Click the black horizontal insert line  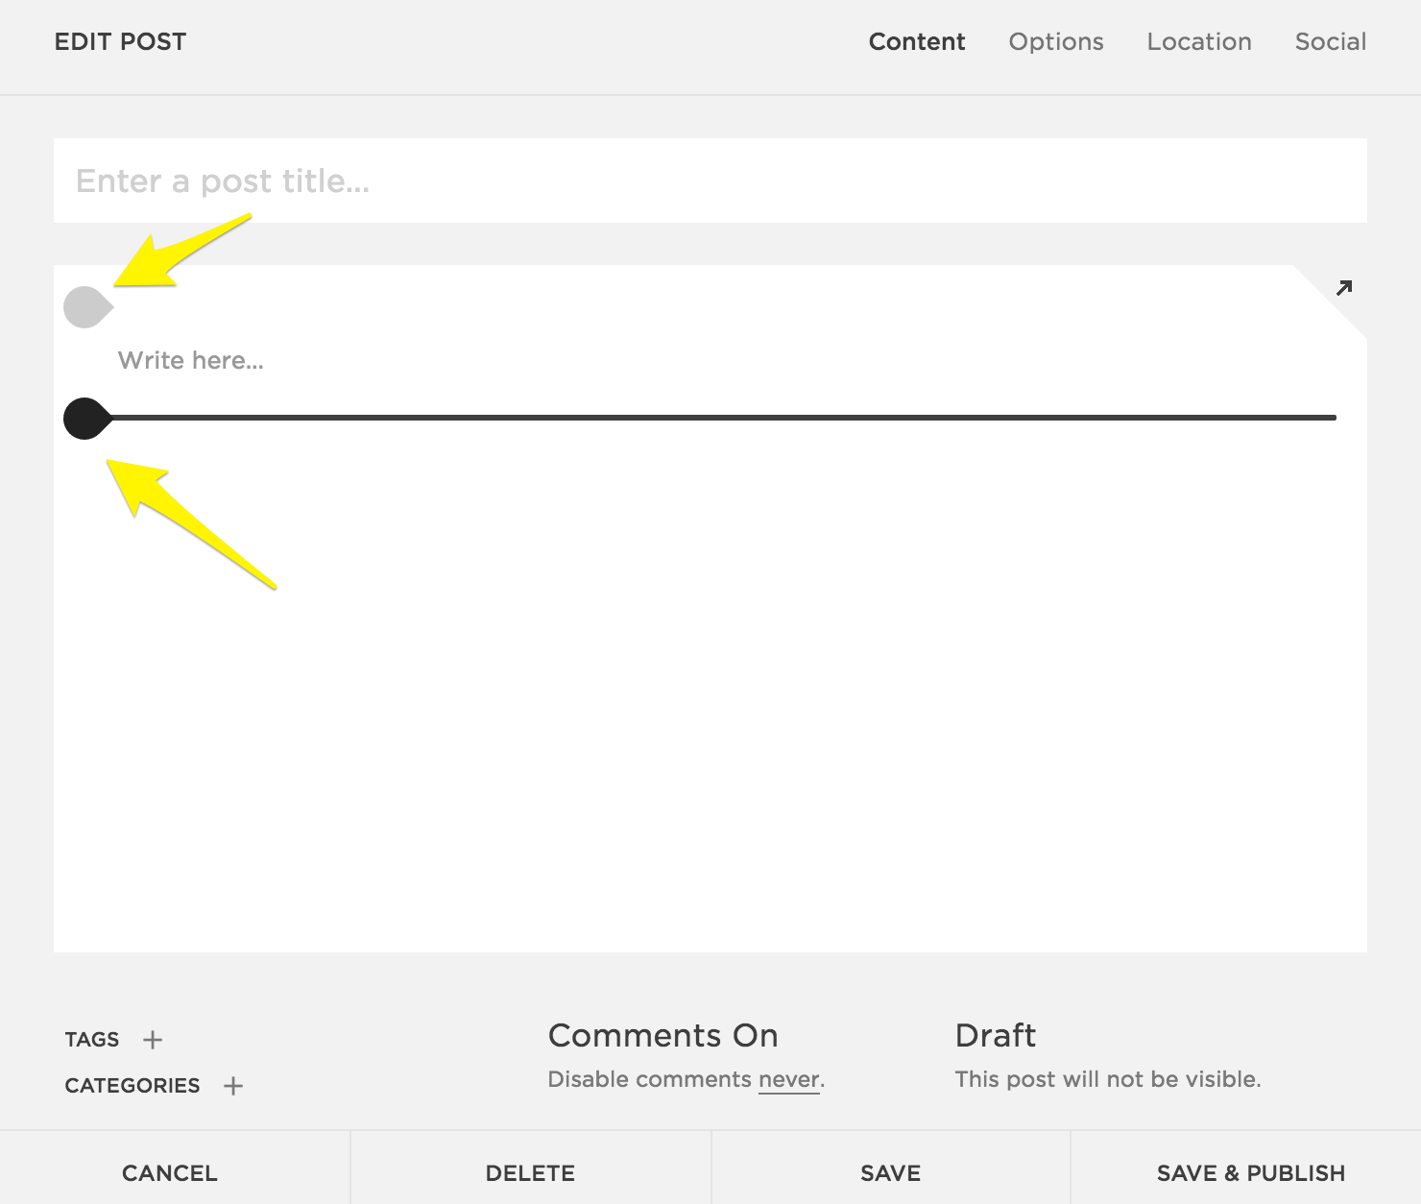pos(720,418)
